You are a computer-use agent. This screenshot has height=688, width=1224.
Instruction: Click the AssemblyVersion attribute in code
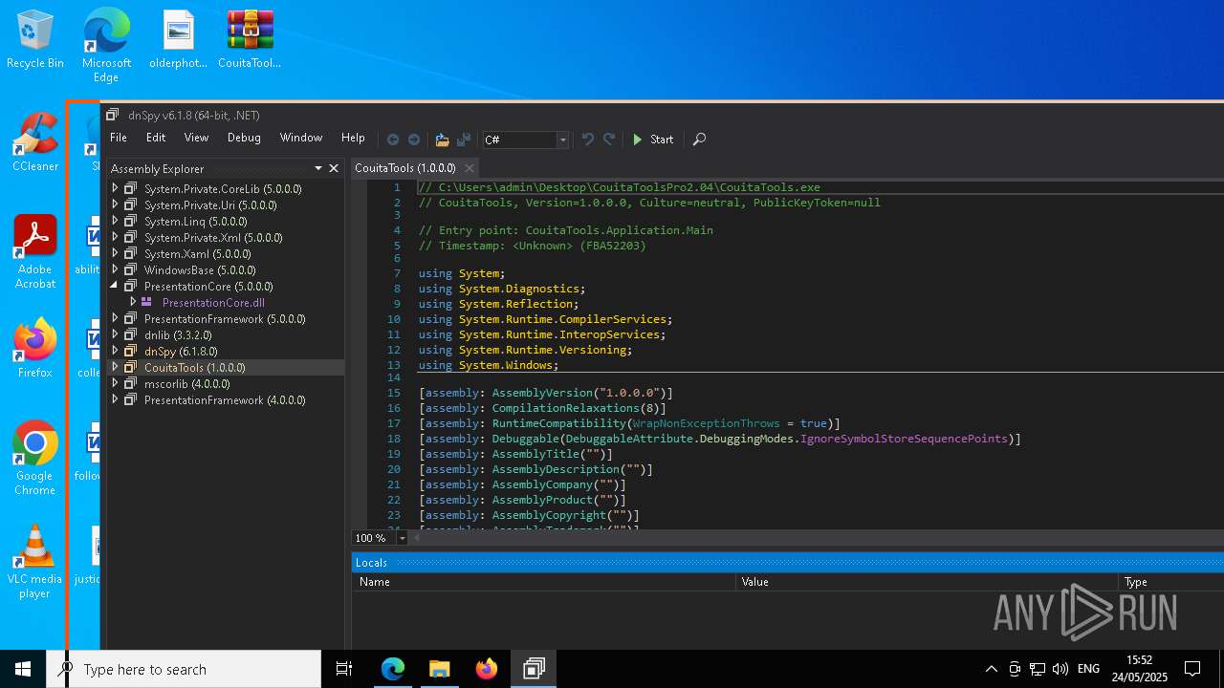pyautogui.click(x=542, y=393)
